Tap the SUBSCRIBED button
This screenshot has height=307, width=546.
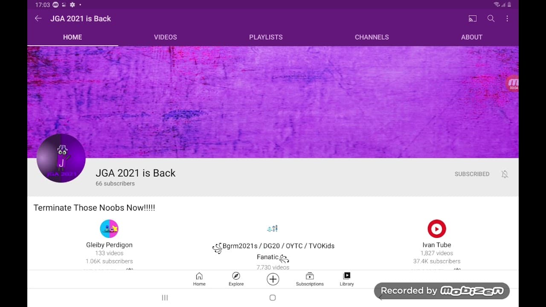pyautogui.click(x=472, y=174)
